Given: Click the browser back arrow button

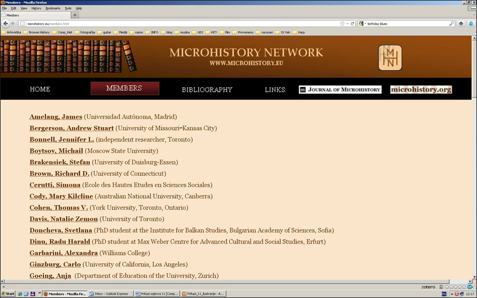Looking at the screenshot, I should pyautogui.click(x=6, y=24).
